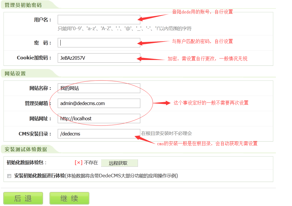Viewport: 292px width, 206px height.
Task: Click the Cookie加密码 field containing JeBAz2057V
Action: 99,58
